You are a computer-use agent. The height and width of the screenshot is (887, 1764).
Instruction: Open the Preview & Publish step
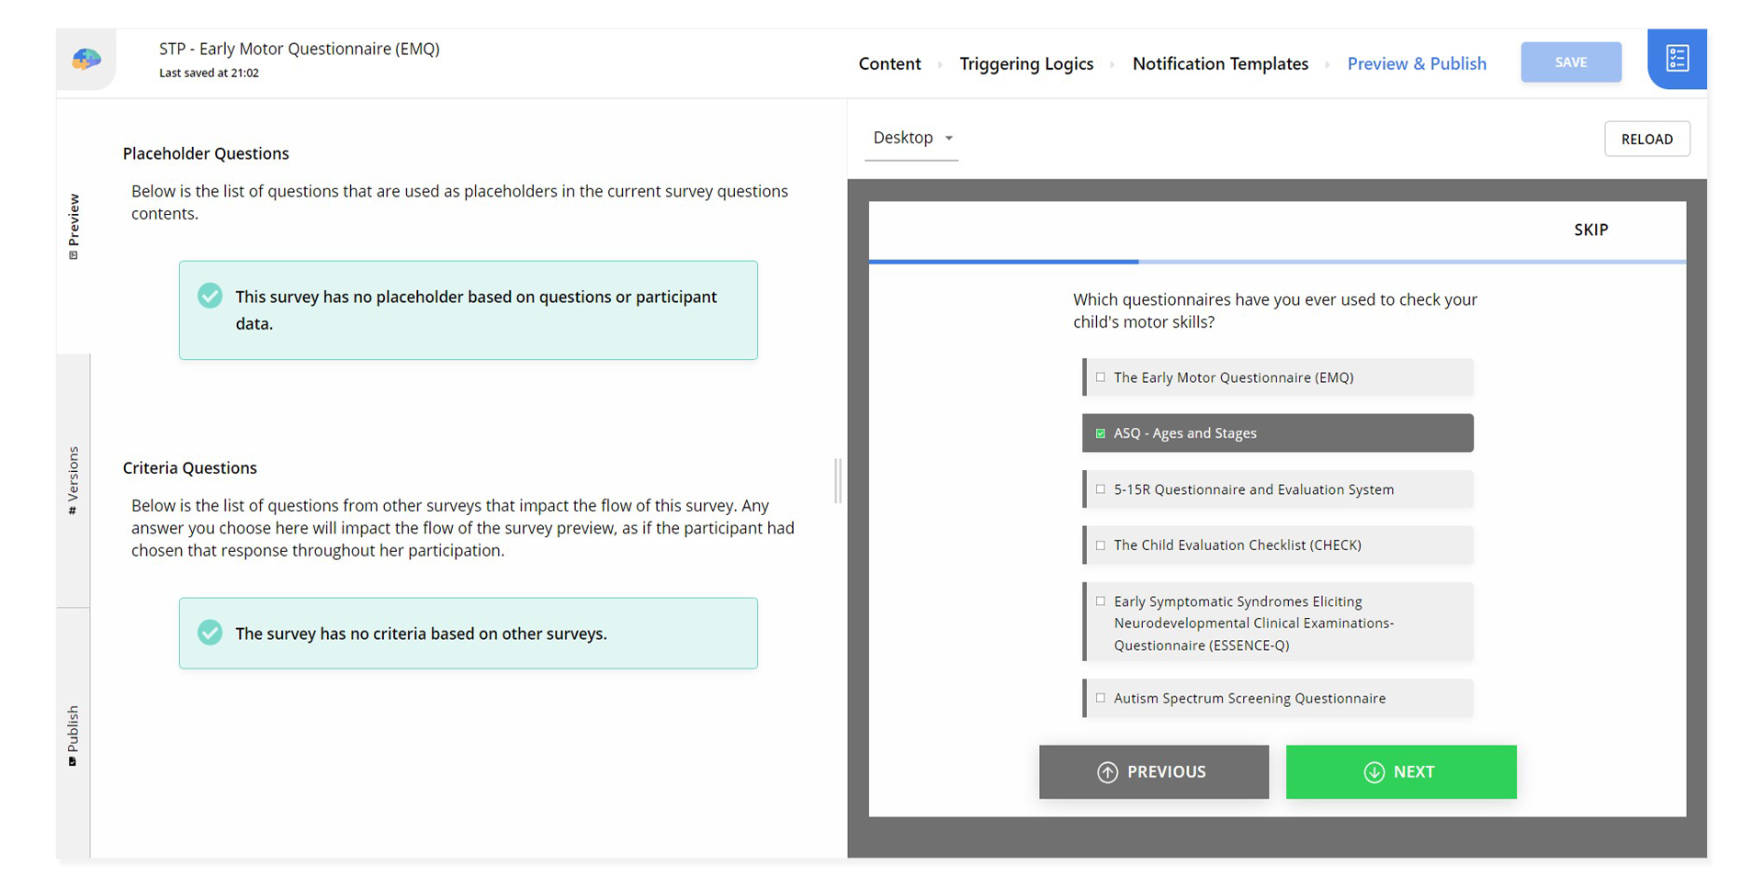(x=1417, y=63)
